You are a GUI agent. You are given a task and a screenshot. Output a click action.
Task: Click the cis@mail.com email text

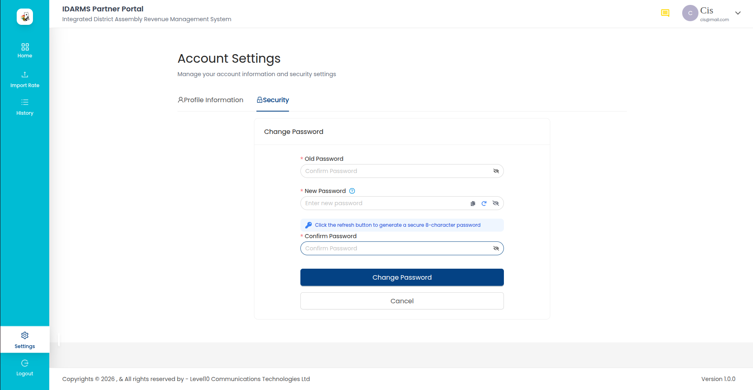pyautogui.click(x=714, y=20)
